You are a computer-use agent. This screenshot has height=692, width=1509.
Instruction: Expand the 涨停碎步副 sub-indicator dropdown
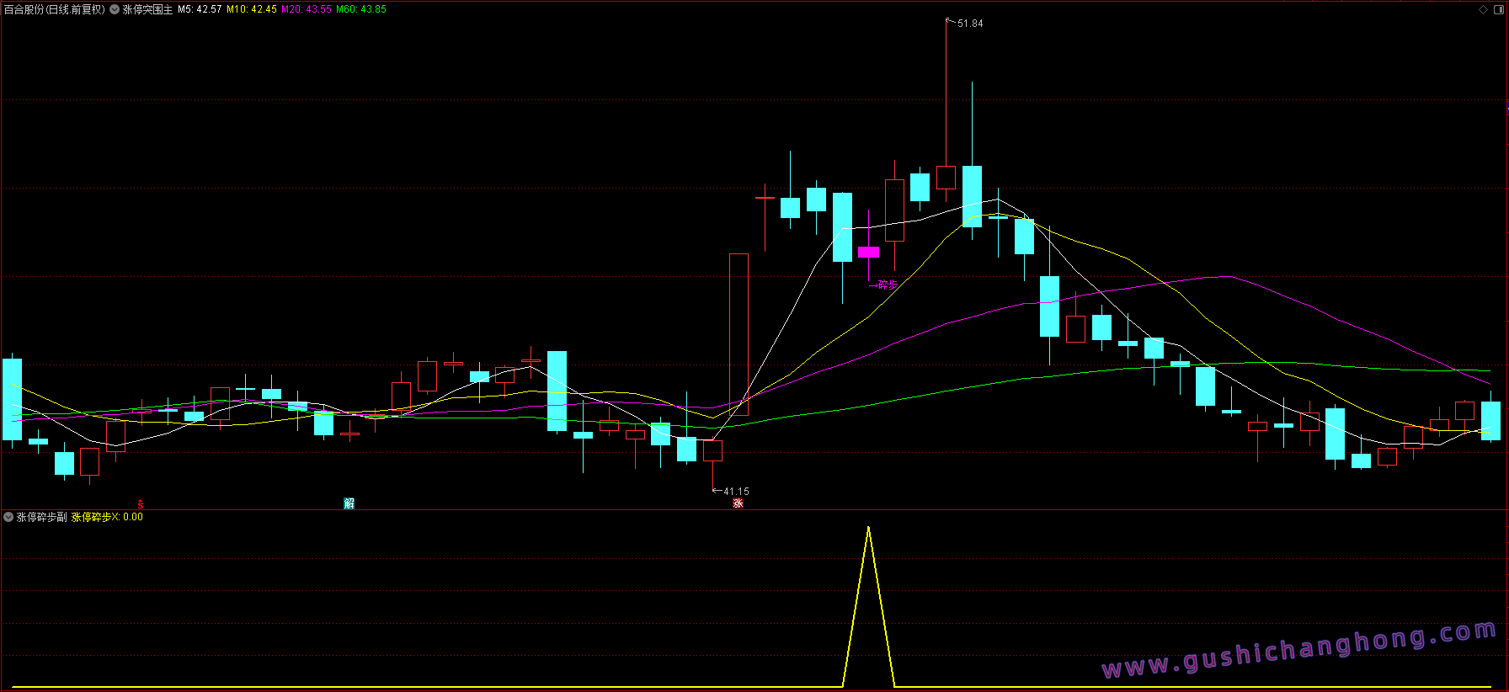click(x=8, y=517)
